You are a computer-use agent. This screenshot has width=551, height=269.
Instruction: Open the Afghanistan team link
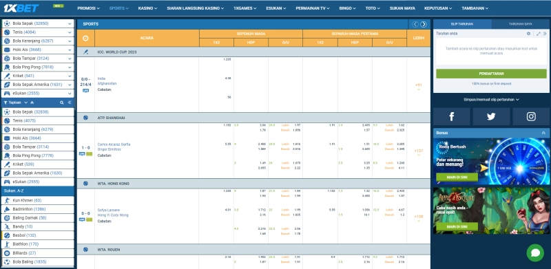[107, 83]
